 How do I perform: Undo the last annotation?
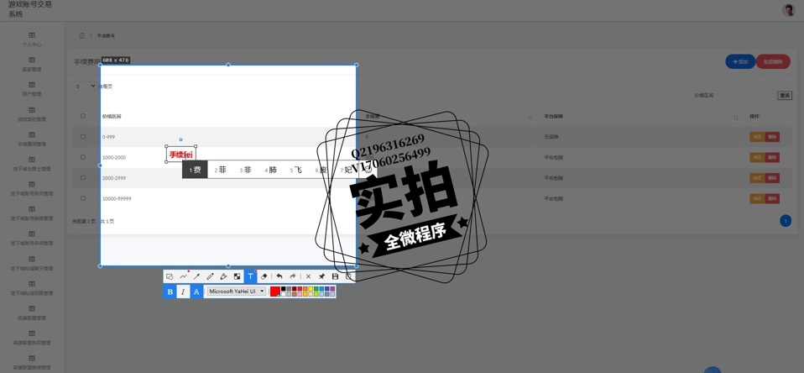click(x=279, y=276)
